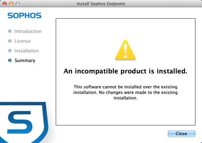202x143 pixels.
Task: Click the bullet beside License
Action: click(10, 41)
